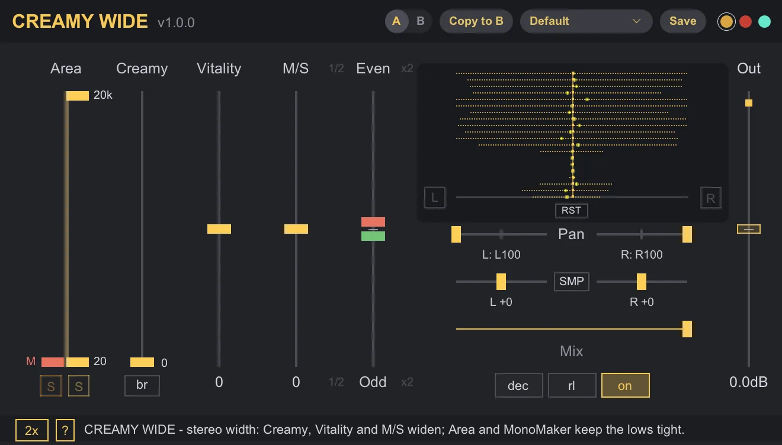This screenshot has width=782, height=445.
Task: Select the 1/2 option beside Odd
Action: (x=336, y=382)
